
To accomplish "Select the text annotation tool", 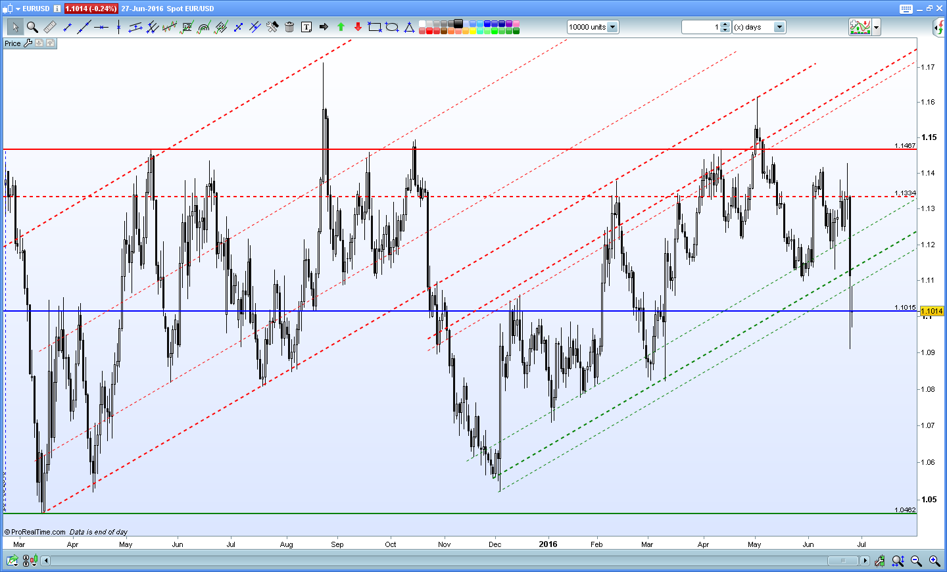I will (x=306, y=27).
